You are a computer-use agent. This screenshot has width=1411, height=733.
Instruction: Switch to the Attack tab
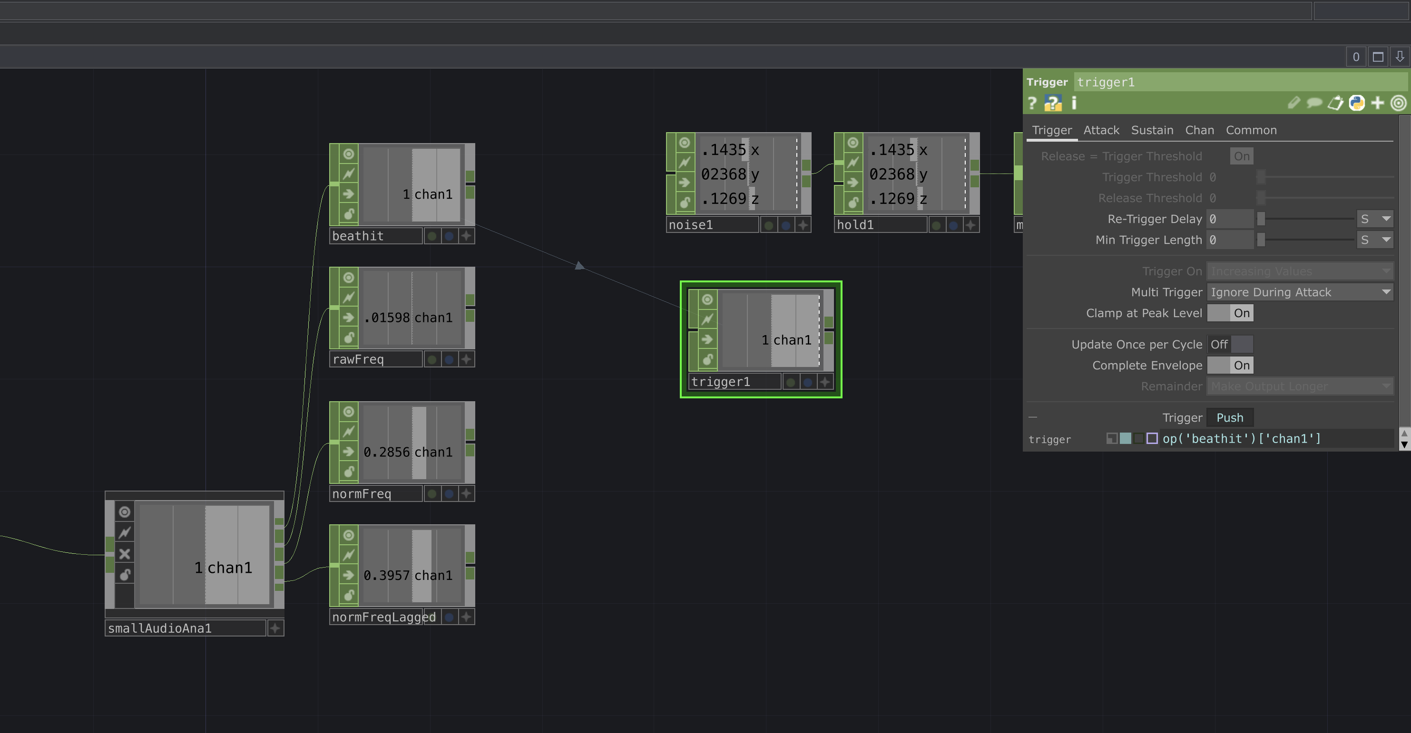click(1101, 130)
